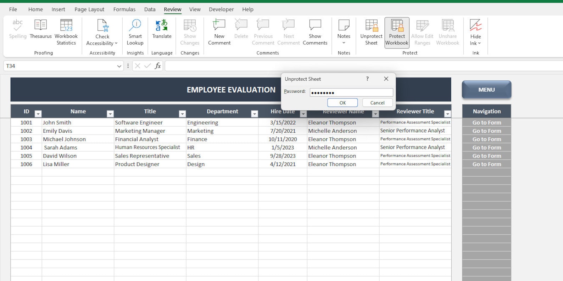Viewport: 563px width, 281px height.
Task: Open the Title column filter
Action: 182,114
